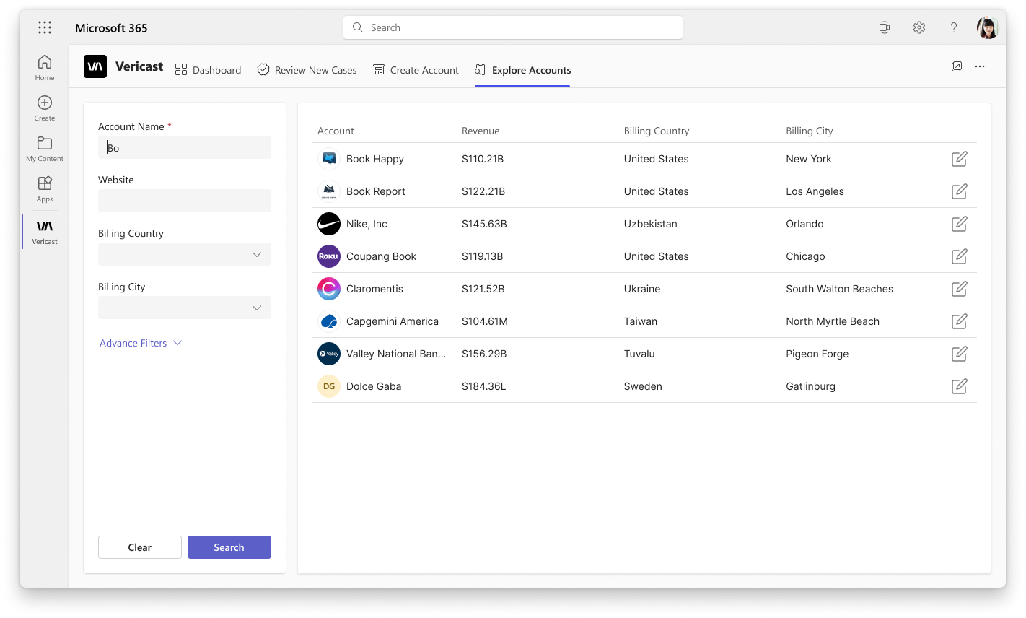Screen dimensions: 1026x618
Task: Edit the Book Report account
Action: [959, 191]
